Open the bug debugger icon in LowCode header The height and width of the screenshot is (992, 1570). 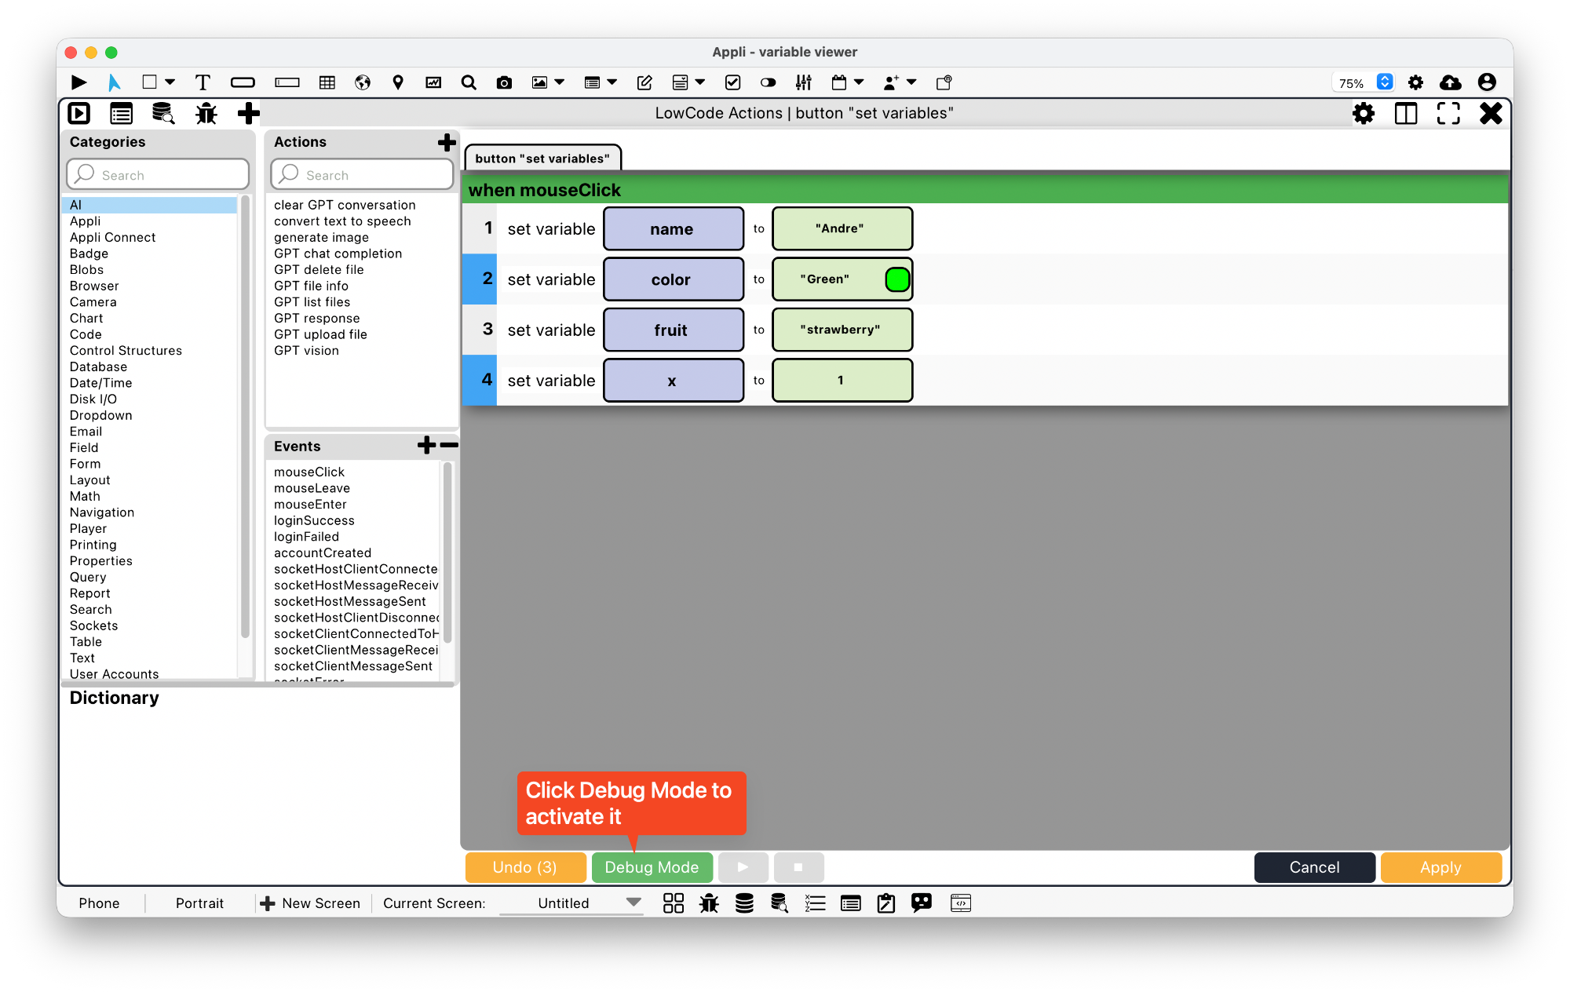coord(206,114)
